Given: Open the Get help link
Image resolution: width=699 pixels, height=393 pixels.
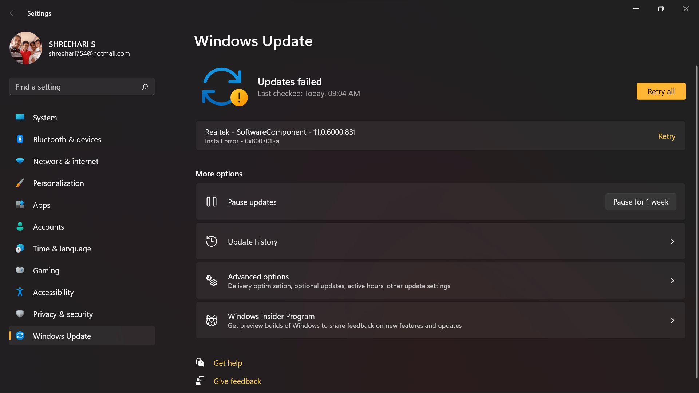Looking at the screenshot, I should tap(228, 363).
